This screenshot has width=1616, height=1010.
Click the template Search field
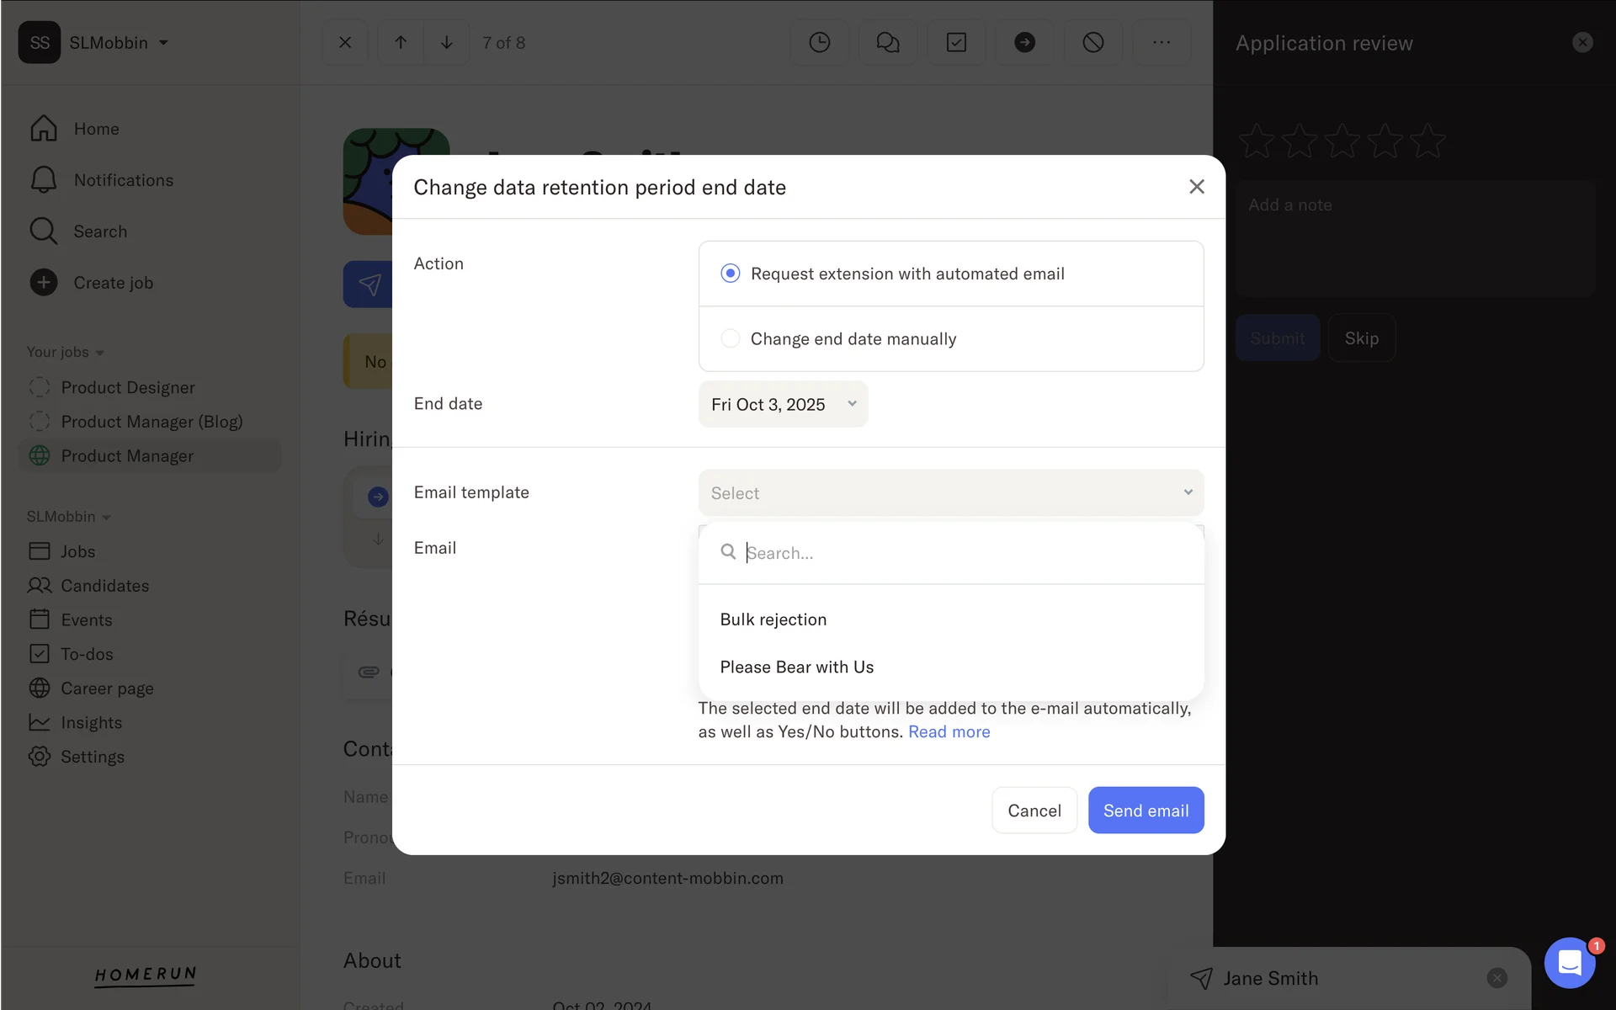click(x=959, y=553)
